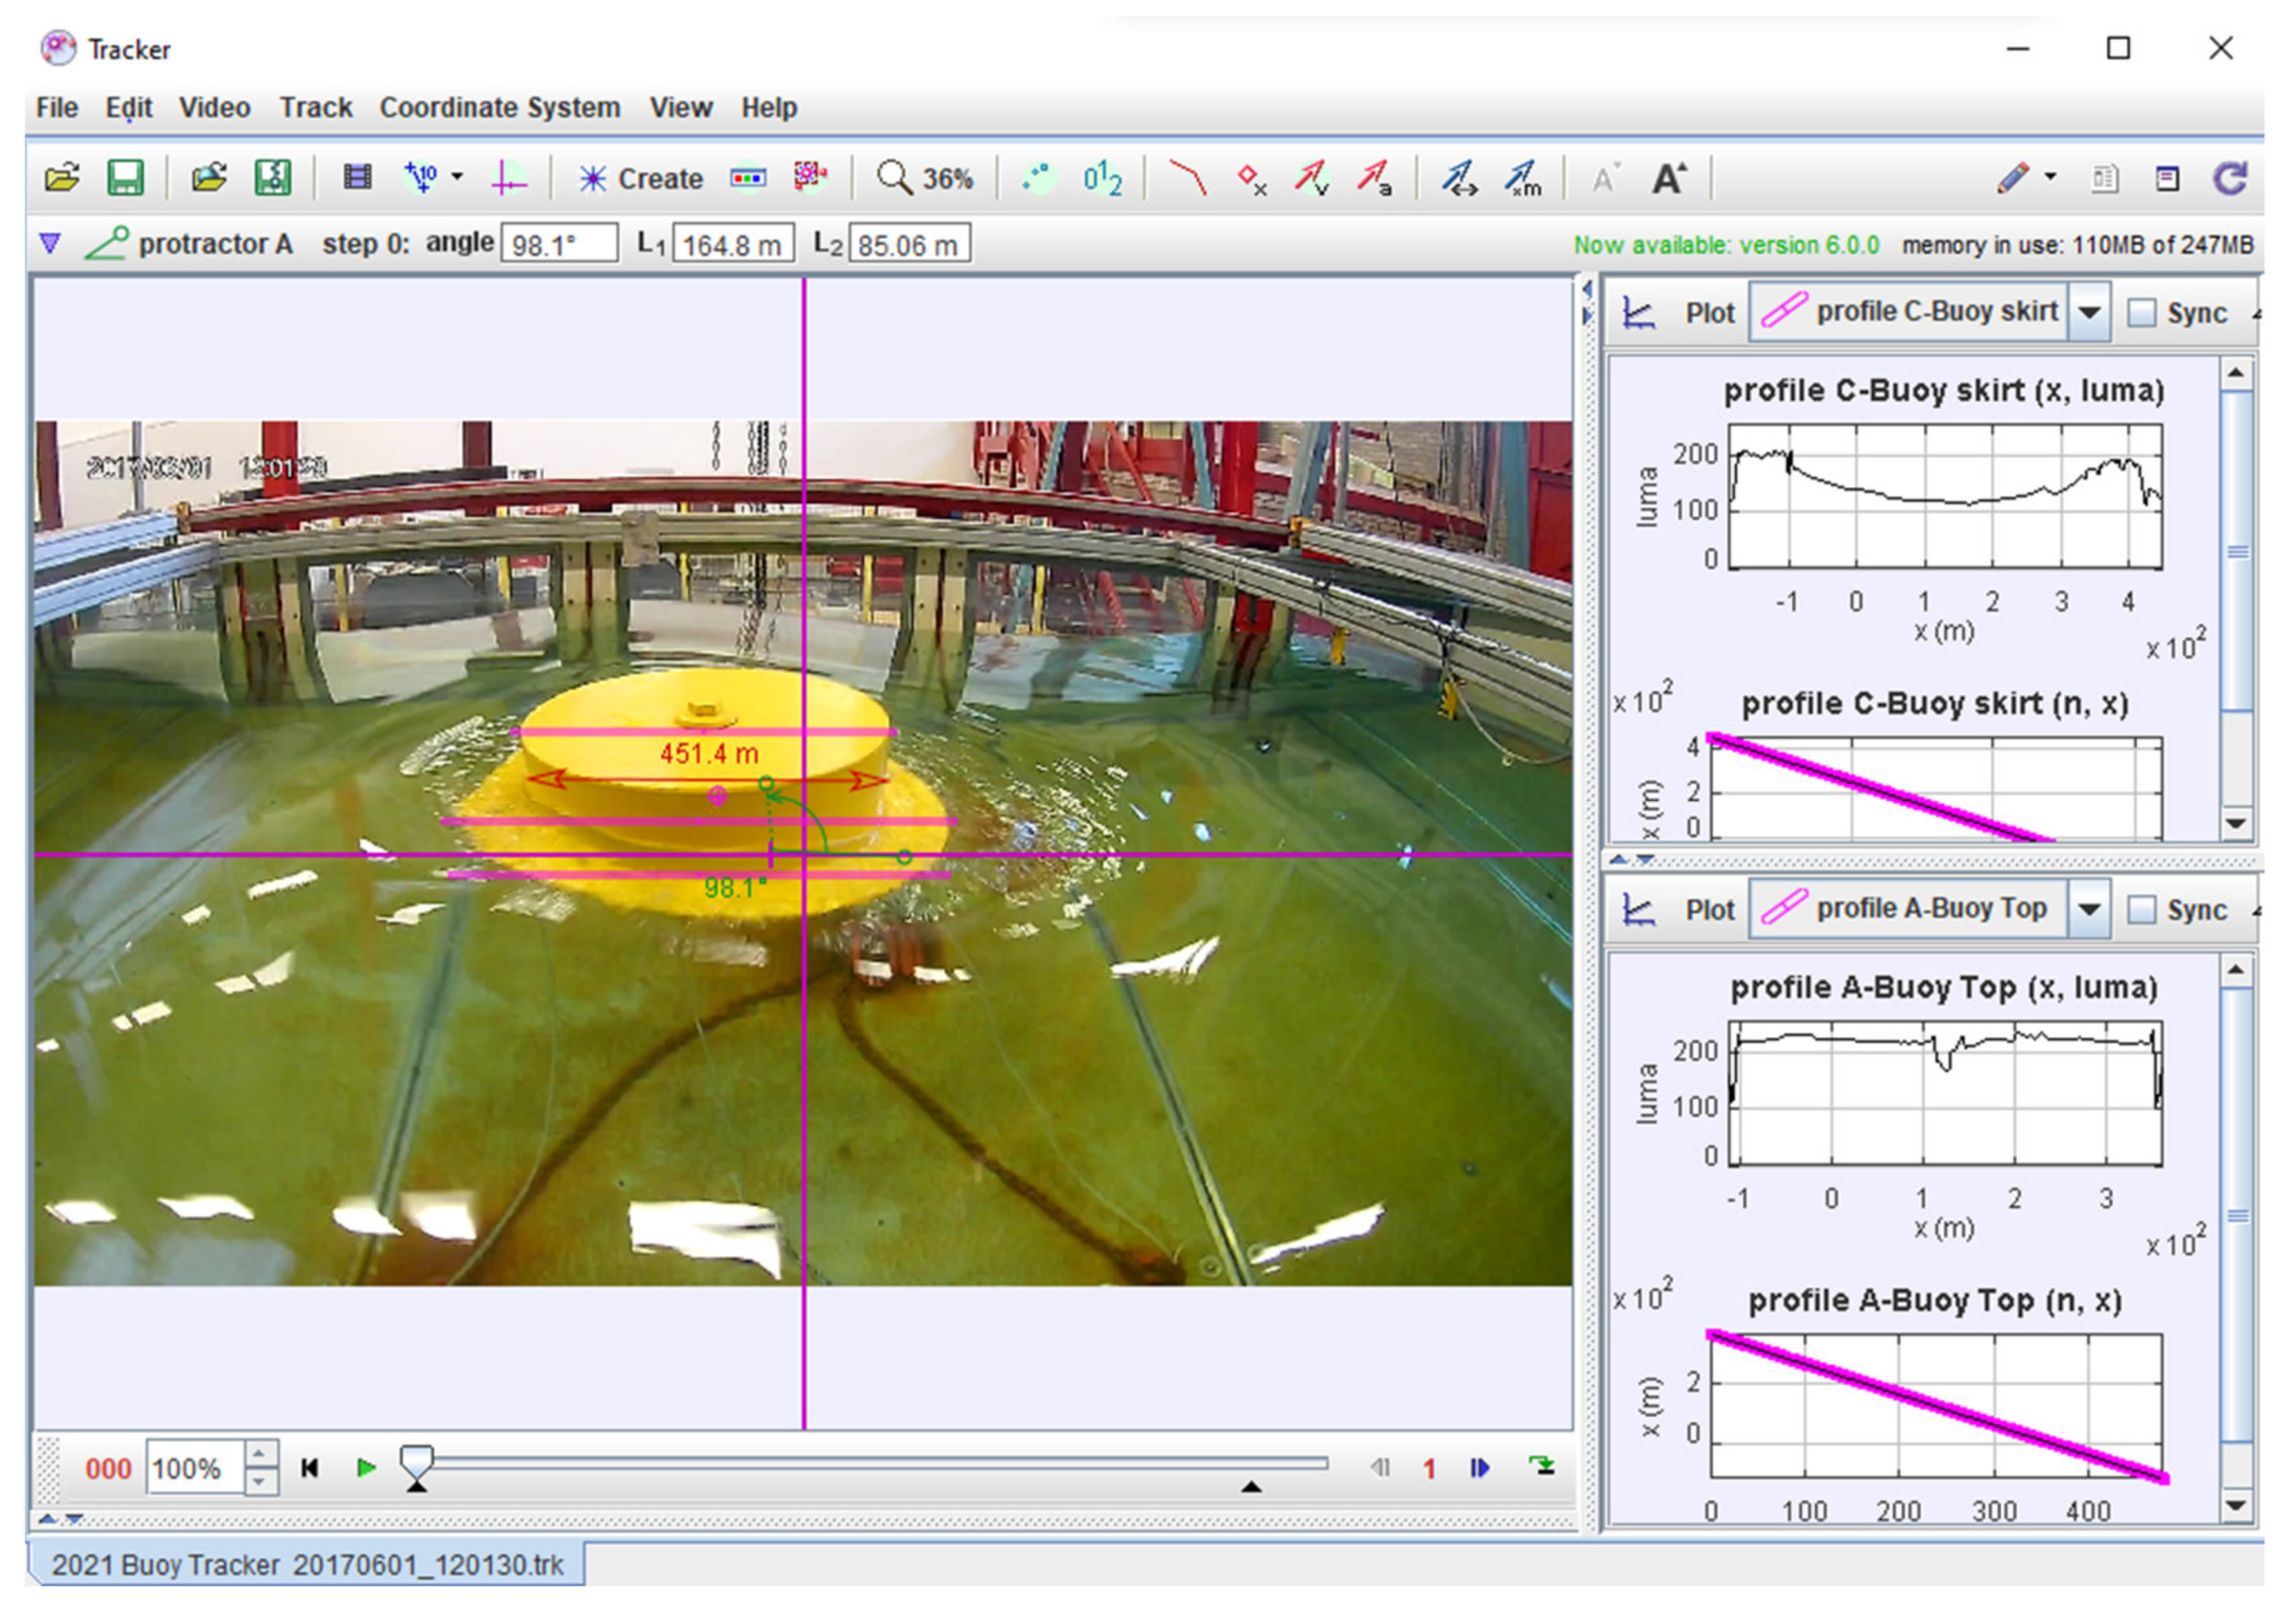The width and height of the screenshot is (2296, 1619).
Task: Open the Track menu
Action: pos(315,107)
